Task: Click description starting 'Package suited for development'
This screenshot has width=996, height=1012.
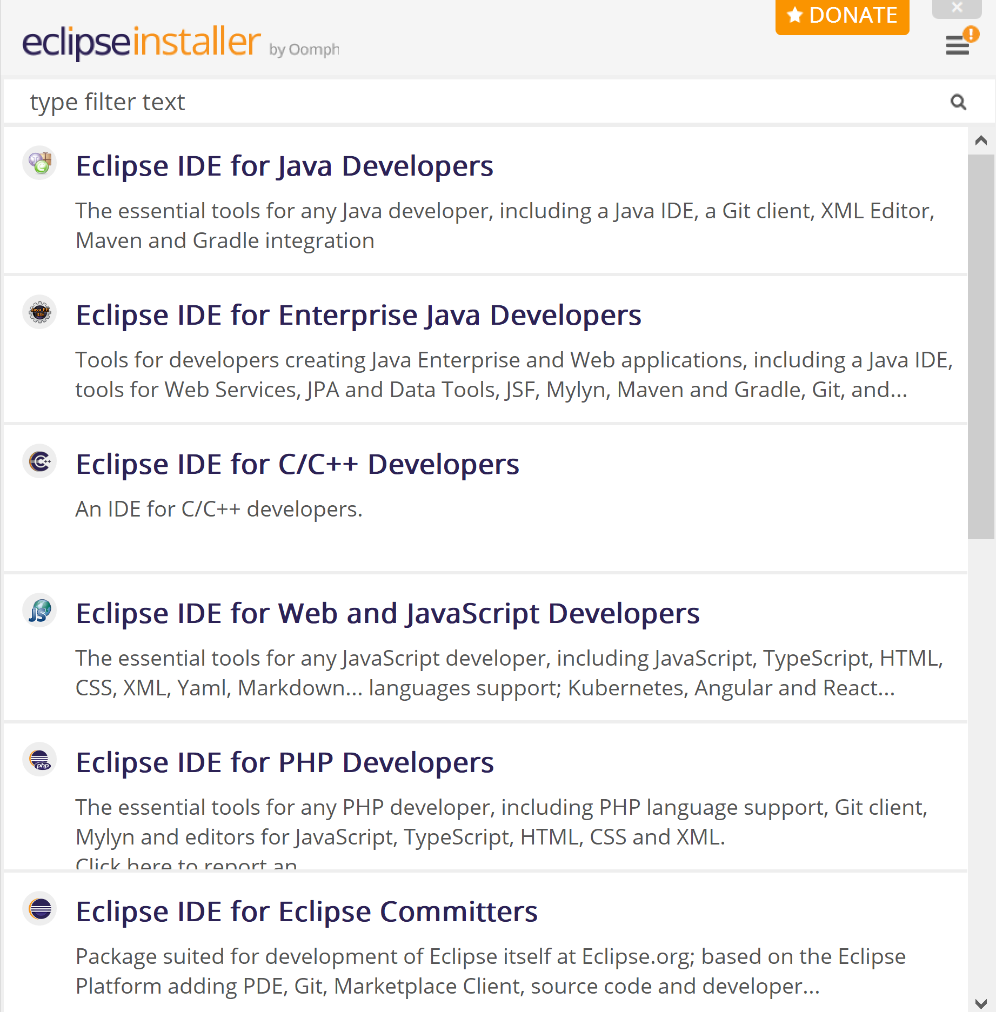Action: tap(490, 971)
